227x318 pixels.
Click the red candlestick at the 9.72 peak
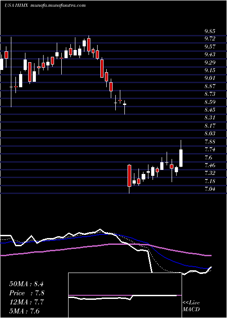(89, 45)
